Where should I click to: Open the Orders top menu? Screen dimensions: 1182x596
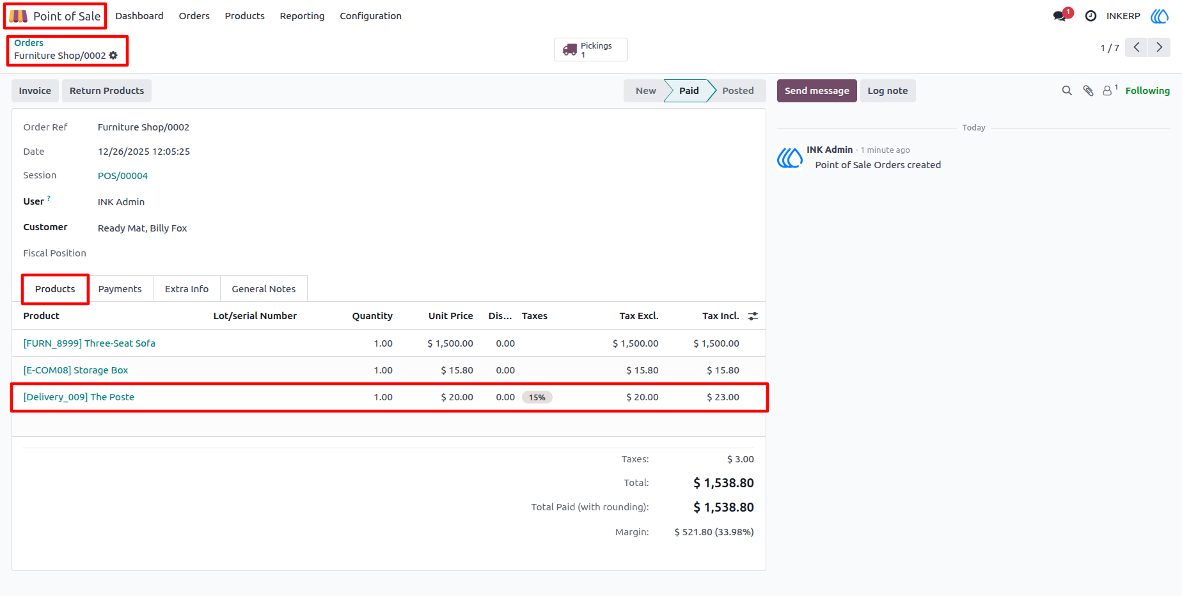[194, 16]
